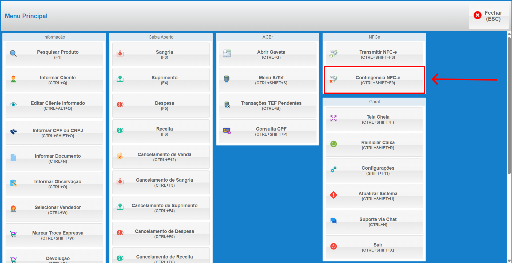Click the cash drawer icon for Abrir Gaveta
This screenshot has width=512, height=263.
227,54
